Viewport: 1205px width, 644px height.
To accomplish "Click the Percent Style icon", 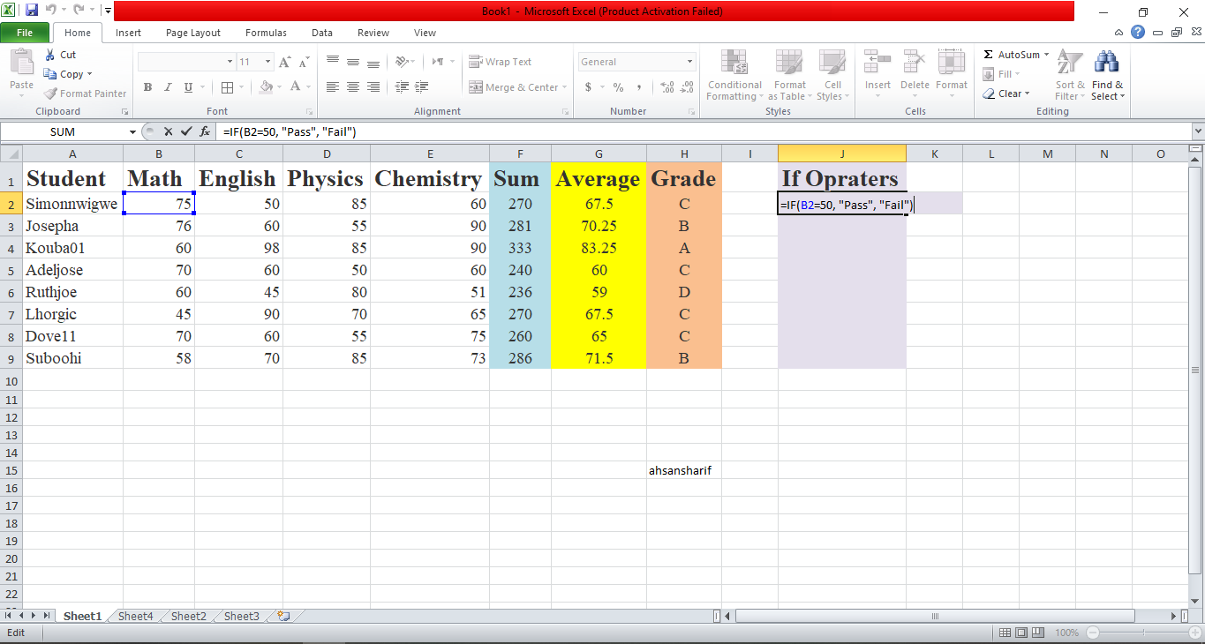I will pyautogui.click(x=618, y=87).
